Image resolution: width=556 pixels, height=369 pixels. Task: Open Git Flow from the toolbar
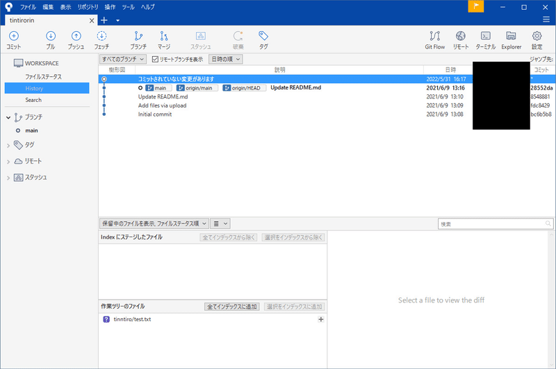[x=435, y=40]
